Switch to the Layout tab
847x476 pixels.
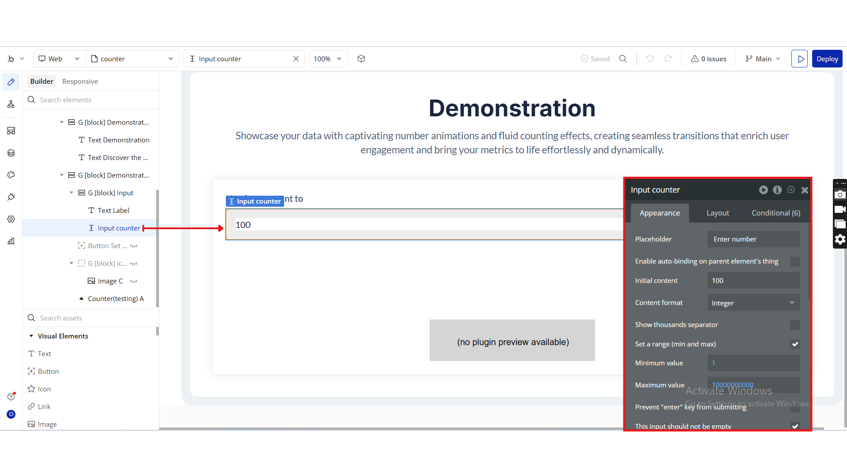(718, 213)
